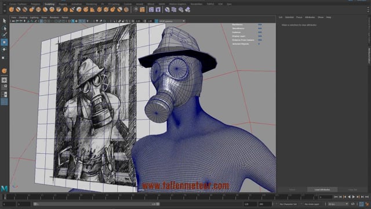The width and height of the screenshot is (371, 209).
Task: Reselect last used sculpt tool in toolbox
Action: 4,71
